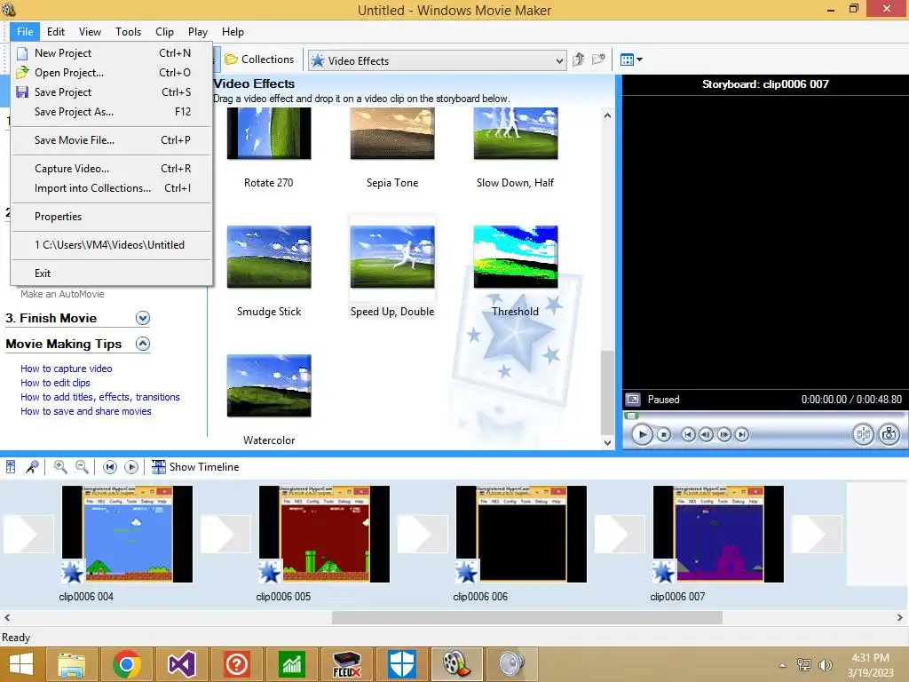This screenshot has width=909, height=682.
Task: Click the transition cell before clip0006 007
Action: 620,534
